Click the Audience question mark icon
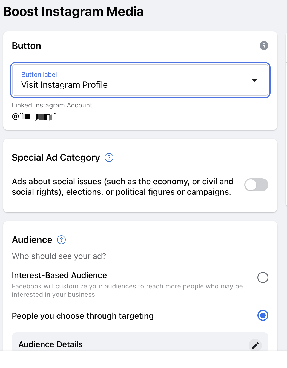 click(x=61, y=240)
